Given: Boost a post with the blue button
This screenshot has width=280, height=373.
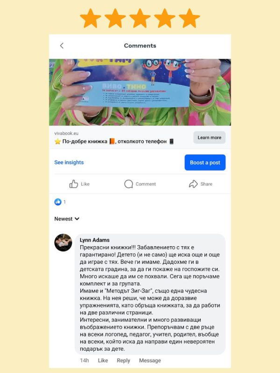Looking at the screenshot, I should pyautogui.click(x=205, y=162).
